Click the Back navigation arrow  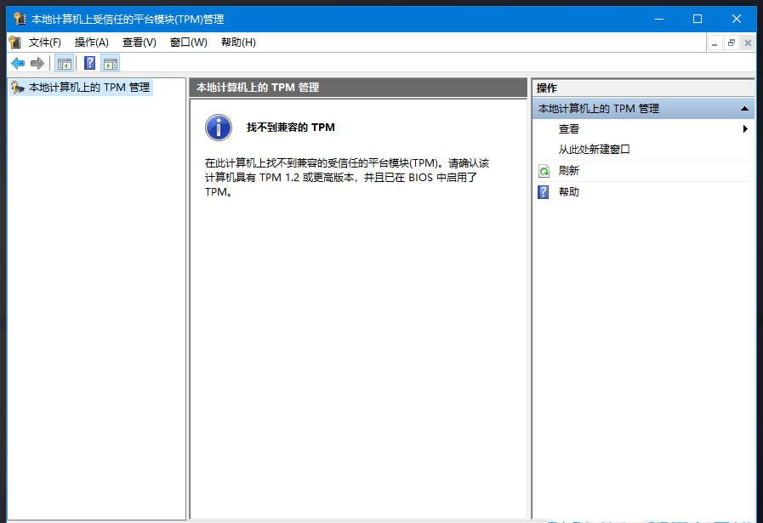[17, 62]
